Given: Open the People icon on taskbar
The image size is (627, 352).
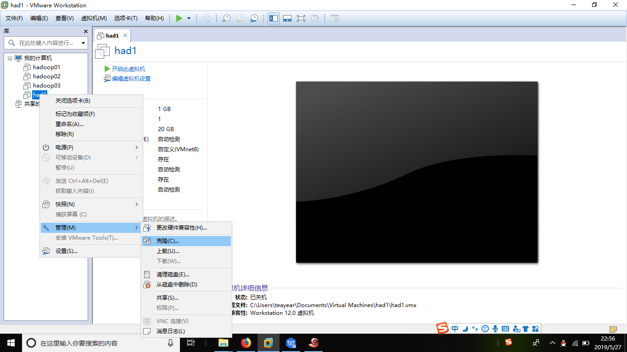Looking at the screenshot, I should pos(536,343).
